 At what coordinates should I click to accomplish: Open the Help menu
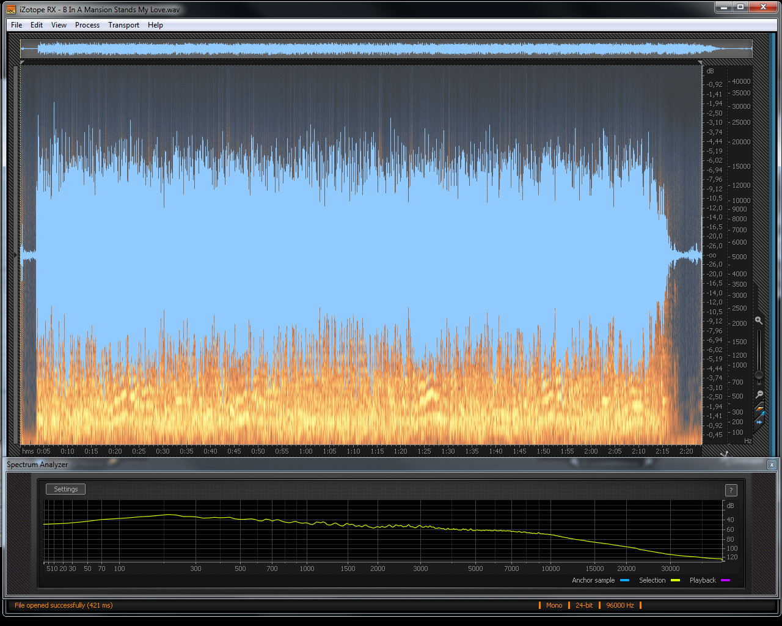[x=155, y=25]
